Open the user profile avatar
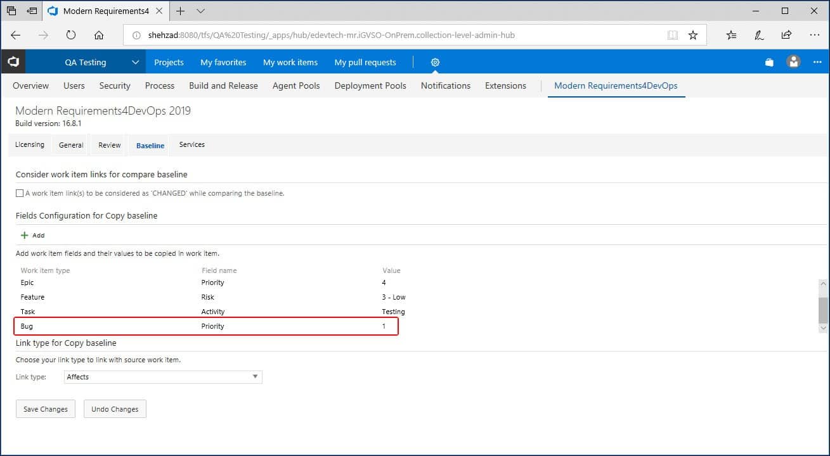The width and height of the screenshot is (830, 456). 793,62
